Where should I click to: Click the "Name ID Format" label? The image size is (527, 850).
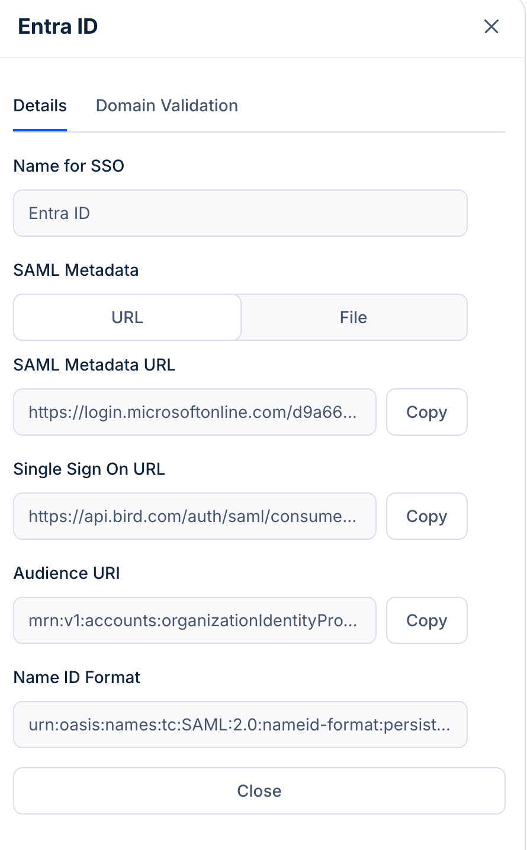point(77,677)
